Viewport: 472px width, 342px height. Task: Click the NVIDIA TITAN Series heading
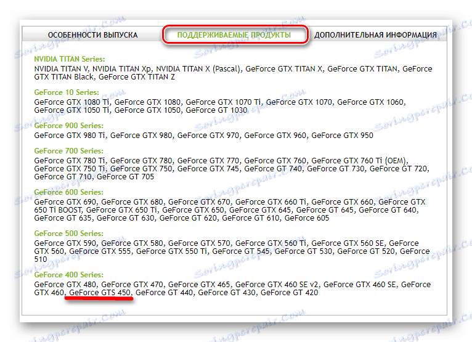click(70, 59)
